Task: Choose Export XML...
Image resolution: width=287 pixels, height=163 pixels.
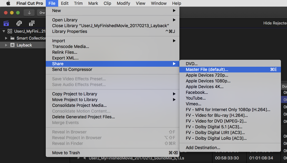Action: click(x=112, y=58)
